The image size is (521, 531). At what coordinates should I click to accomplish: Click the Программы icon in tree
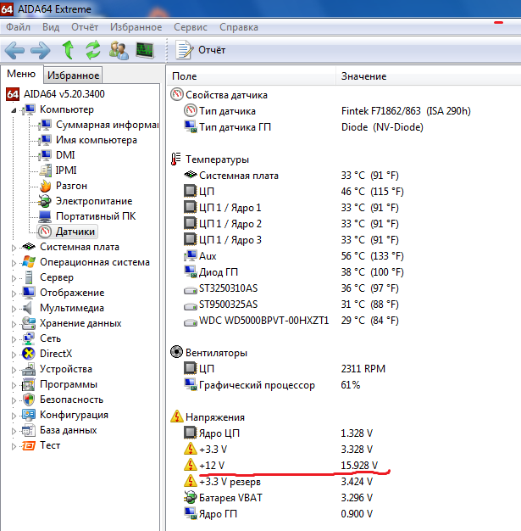coord(29,384)
